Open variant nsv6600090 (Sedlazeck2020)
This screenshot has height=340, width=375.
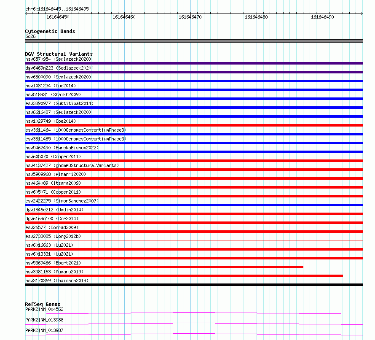click(x=58, y=77)
